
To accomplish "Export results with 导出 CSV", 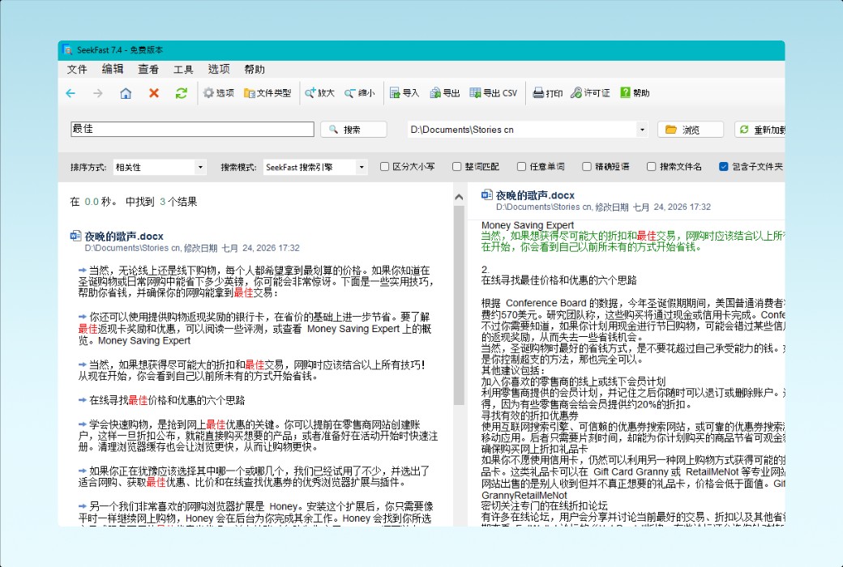I will click(494, 93).
